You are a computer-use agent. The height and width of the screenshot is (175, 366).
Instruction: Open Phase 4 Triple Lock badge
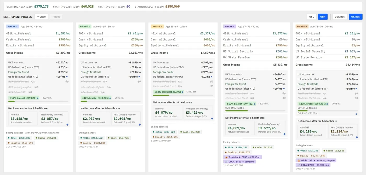[242, 157]
